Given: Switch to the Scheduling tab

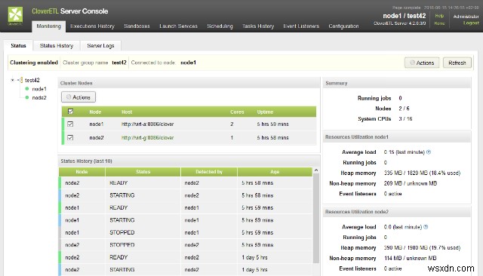Looking at the screenshot, I should [220, 26].
